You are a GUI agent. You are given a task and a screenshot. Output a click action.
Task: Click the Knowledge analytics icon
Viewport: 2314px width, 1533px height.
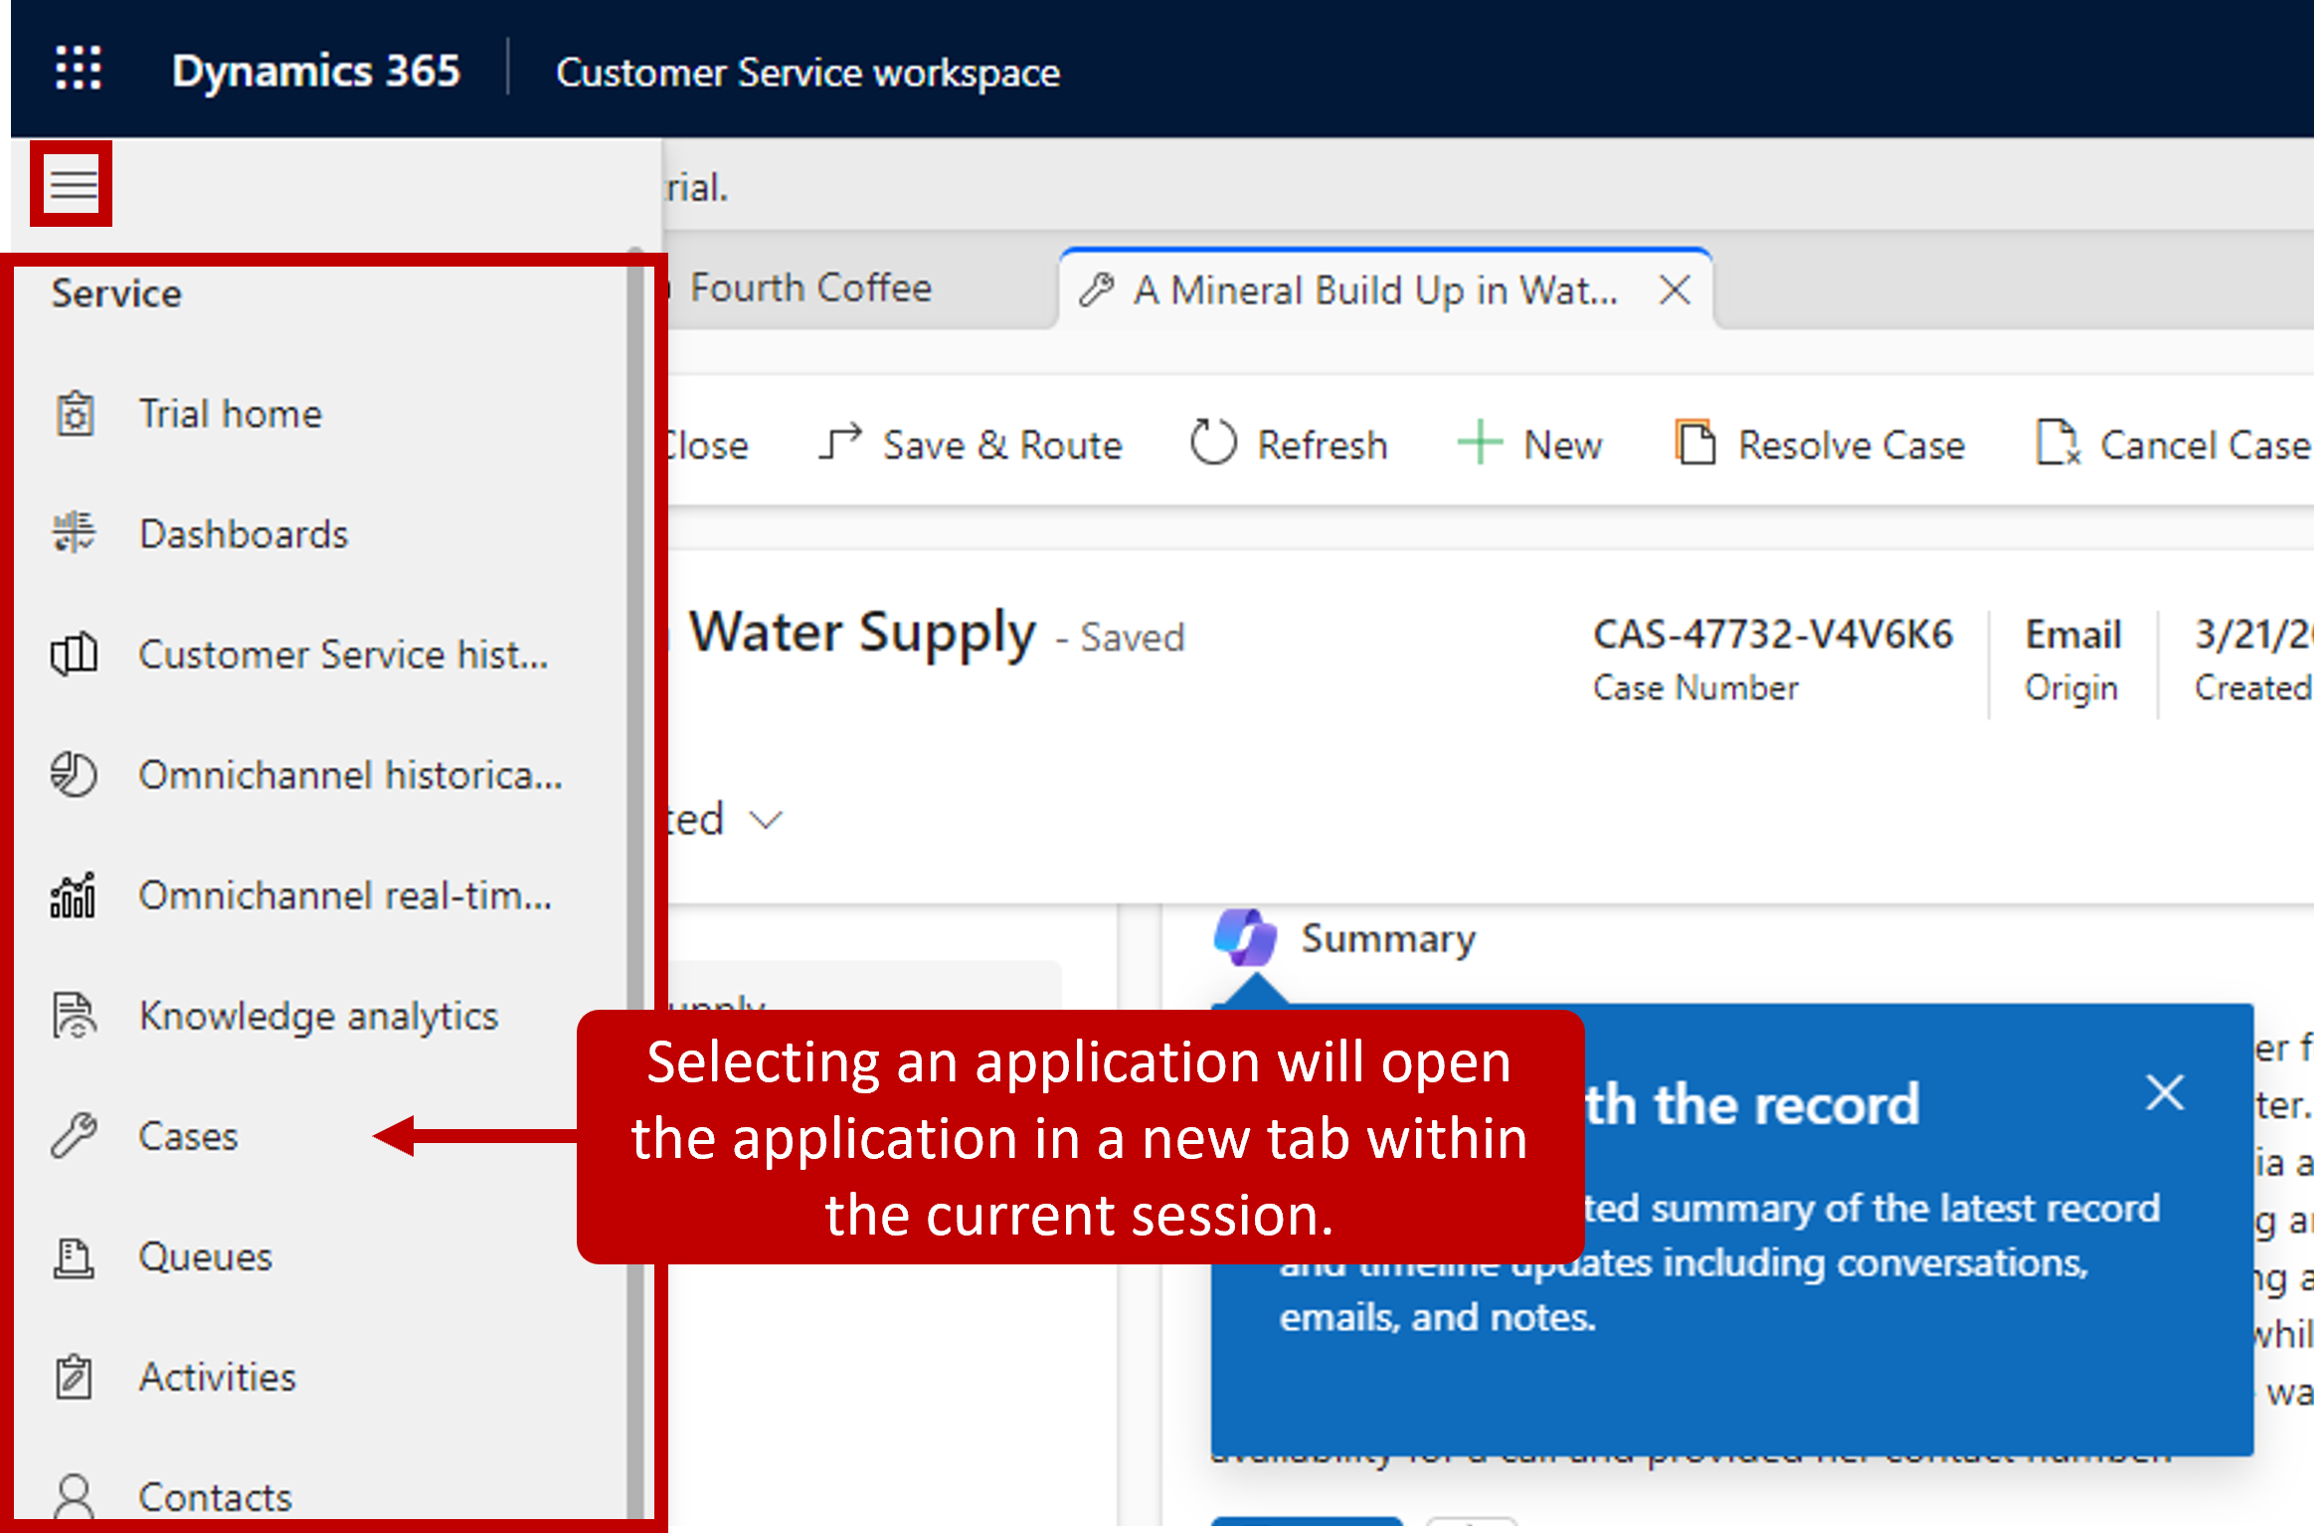[x=75, y=1015]
